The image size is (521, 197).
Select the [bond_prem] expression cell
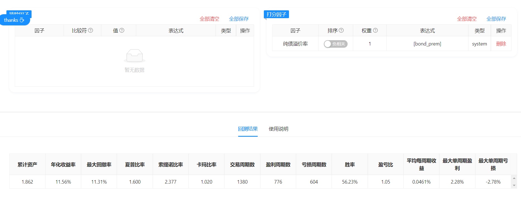click(427, 44)
